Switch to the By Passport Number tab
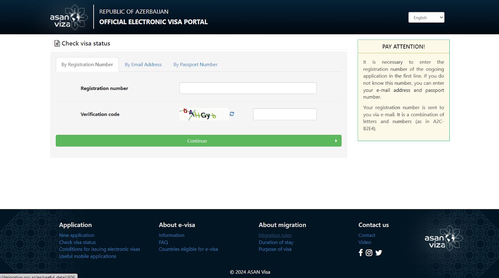This screenshot has height=278, width=499. click(196, 64)
